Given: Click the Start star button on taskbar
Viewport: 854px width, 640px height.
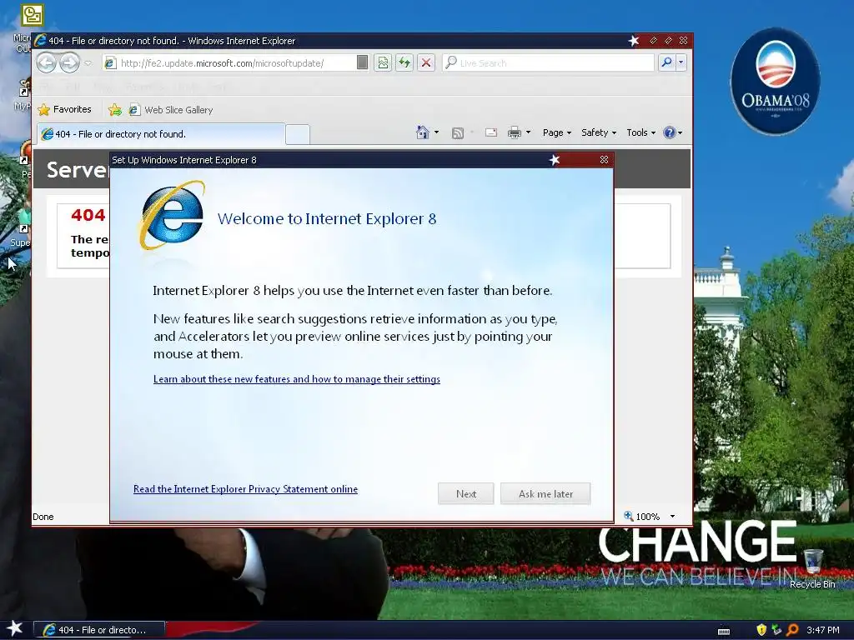Looking at the screenshot, I should click(x=15, y=628).
